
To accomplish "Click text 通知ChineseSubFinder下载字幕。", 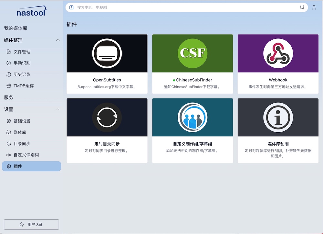I will [x=193, y=87].
